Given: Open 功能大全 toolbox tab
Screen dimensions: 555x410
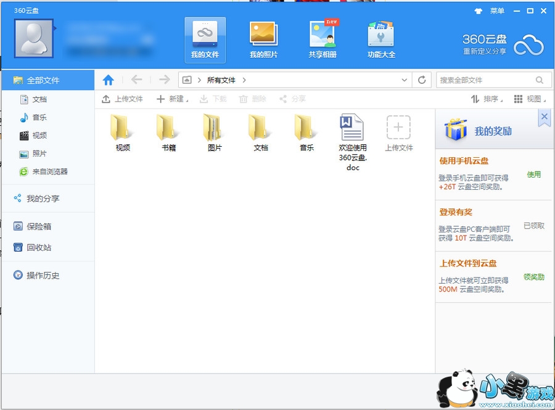Looking at the screenshot, I should click(x=381, y=40).
